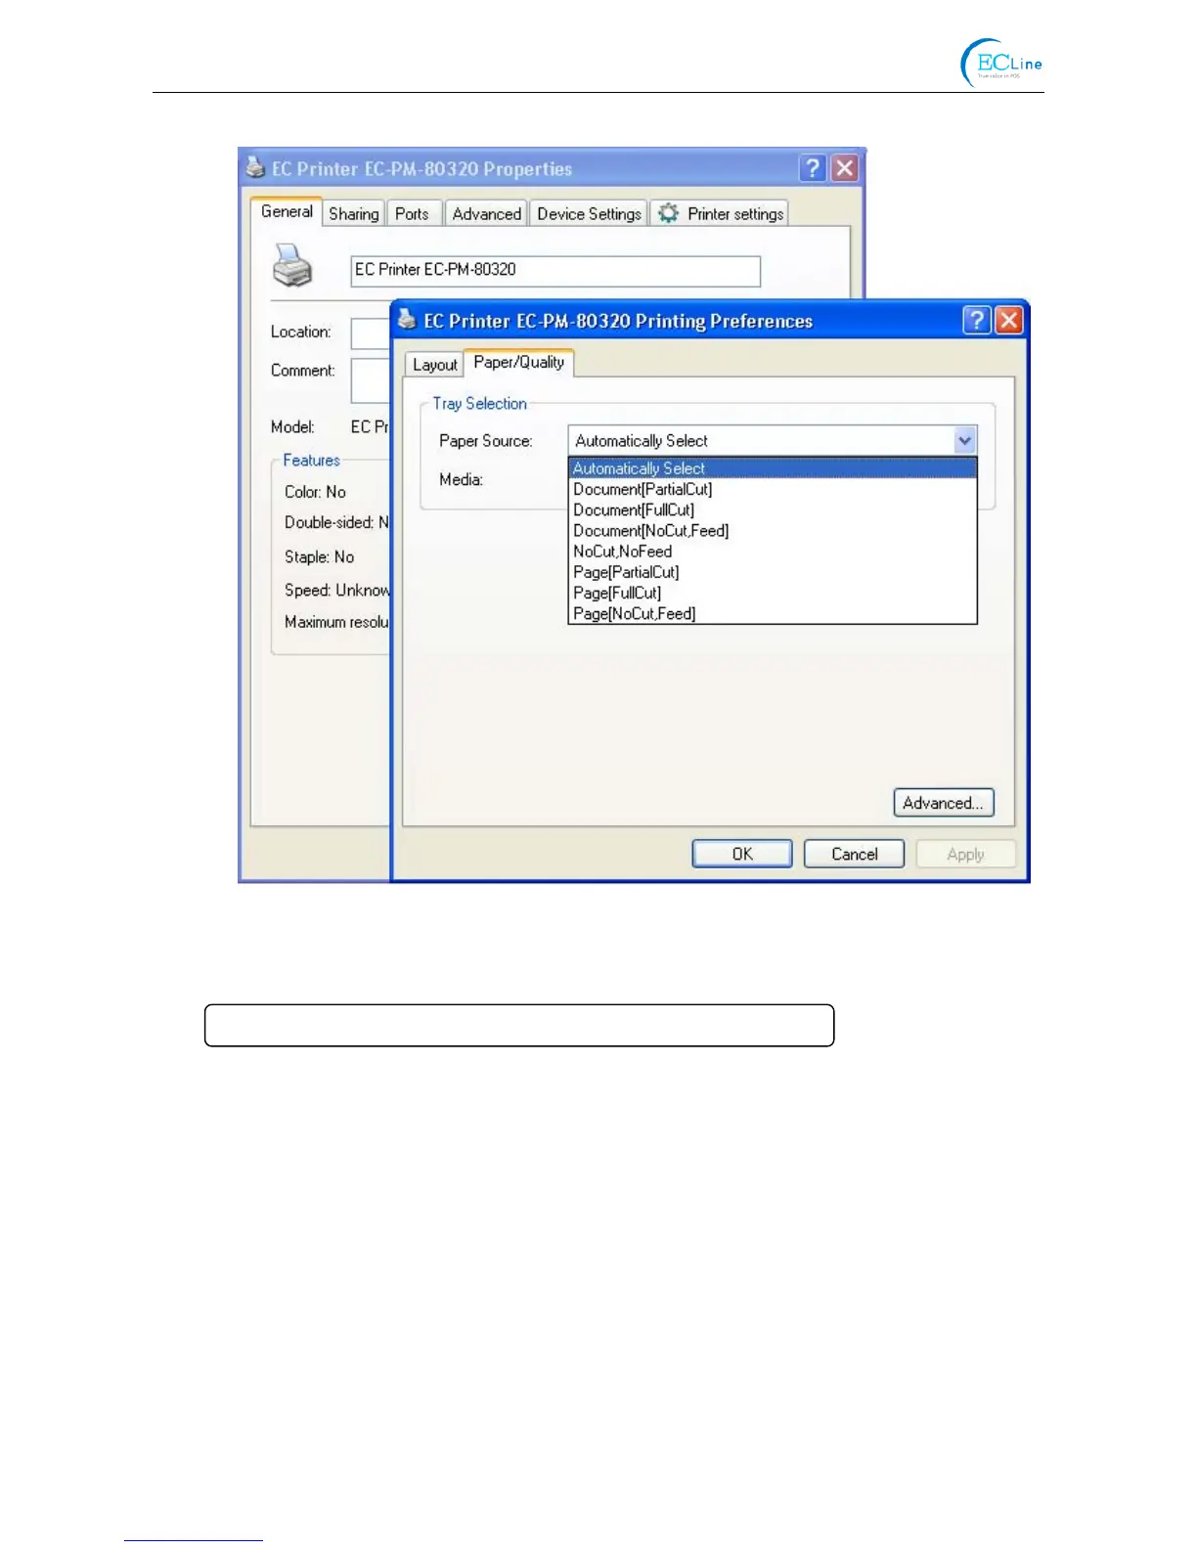The width and height of the screenshot is (1197, 1549).
Task: Select Page[PartialCut] from the list
Action: tap(772, 572)
